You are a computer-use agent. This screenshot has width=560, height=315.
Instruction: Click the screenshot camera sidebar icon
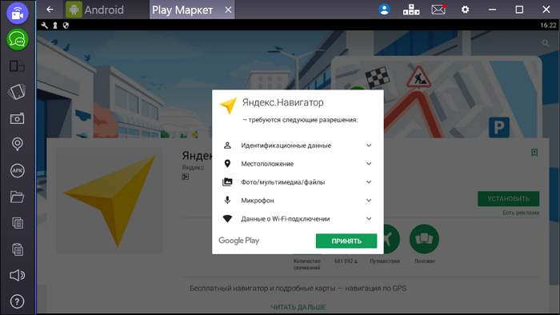tap(17, 118)
